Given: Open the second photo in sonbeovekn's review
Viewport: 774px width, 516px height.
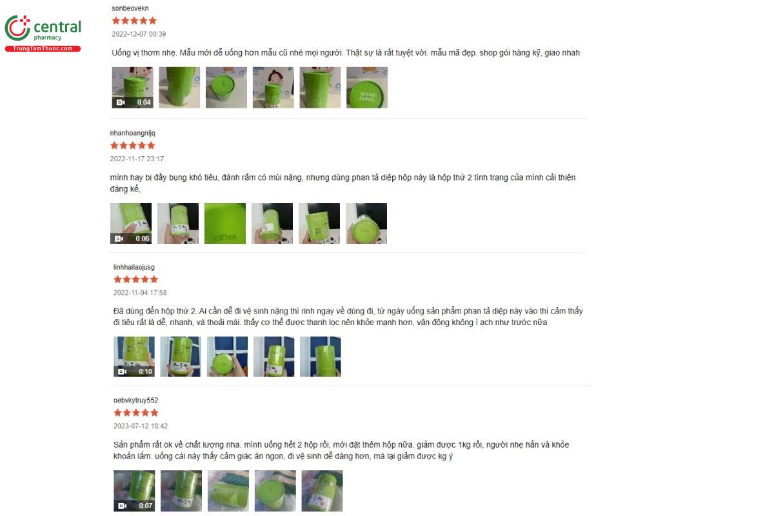Looking at the screenshot, I should (x=179, y=87).
